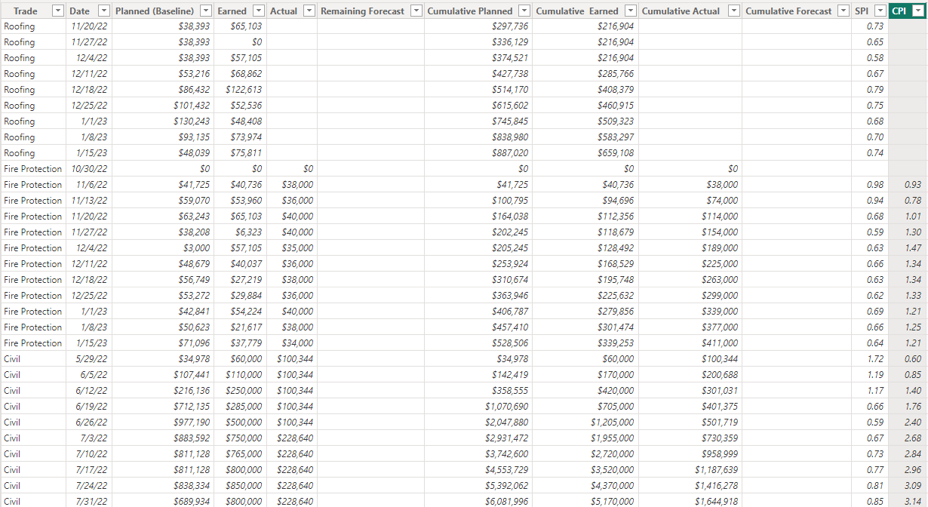928x507 pixels.
Task: Click the Actual value $34,000
Action: [297, 343]
